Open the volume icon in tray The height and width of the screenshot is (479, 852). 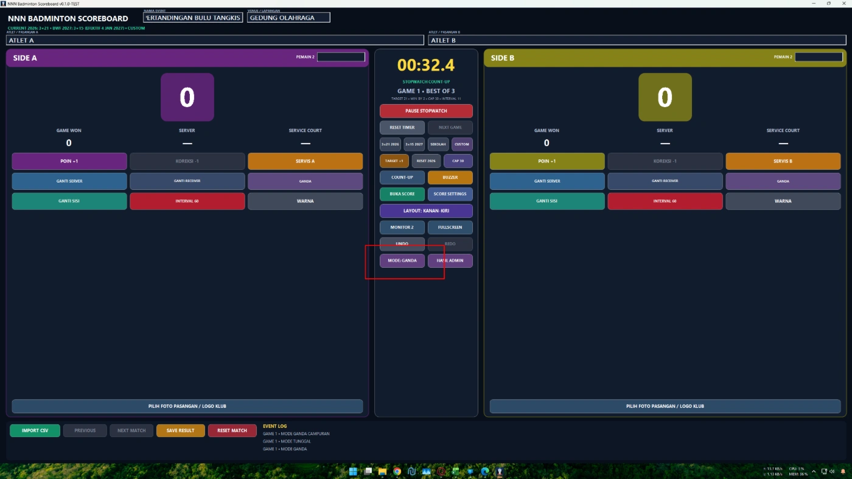(833, 471)
